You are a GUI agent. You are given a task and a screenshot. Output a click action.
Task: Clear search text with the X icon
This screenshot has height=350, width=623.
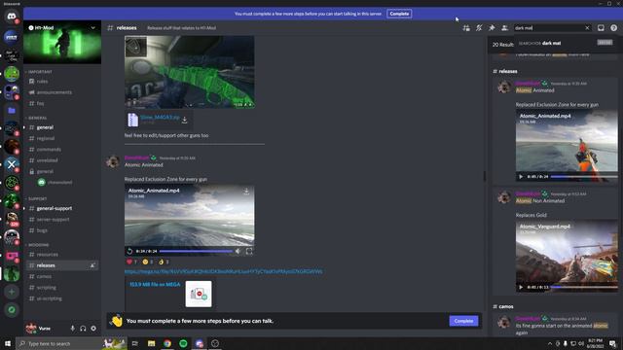(x=587, y=28)
